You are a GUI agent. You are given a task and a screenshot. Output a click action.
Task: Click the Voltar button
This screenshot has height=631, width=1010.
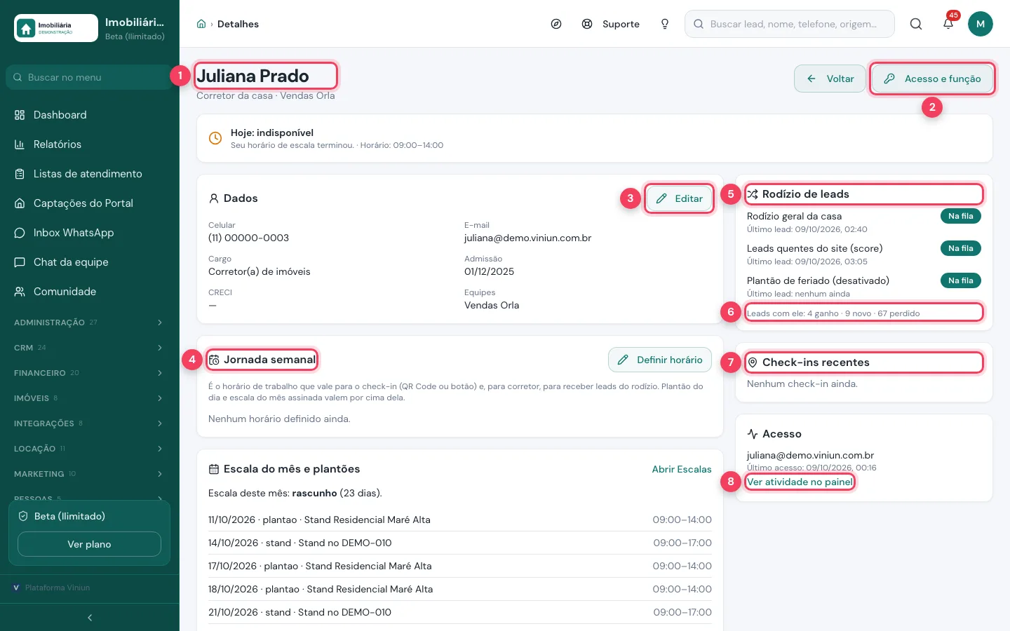point(830,79)
